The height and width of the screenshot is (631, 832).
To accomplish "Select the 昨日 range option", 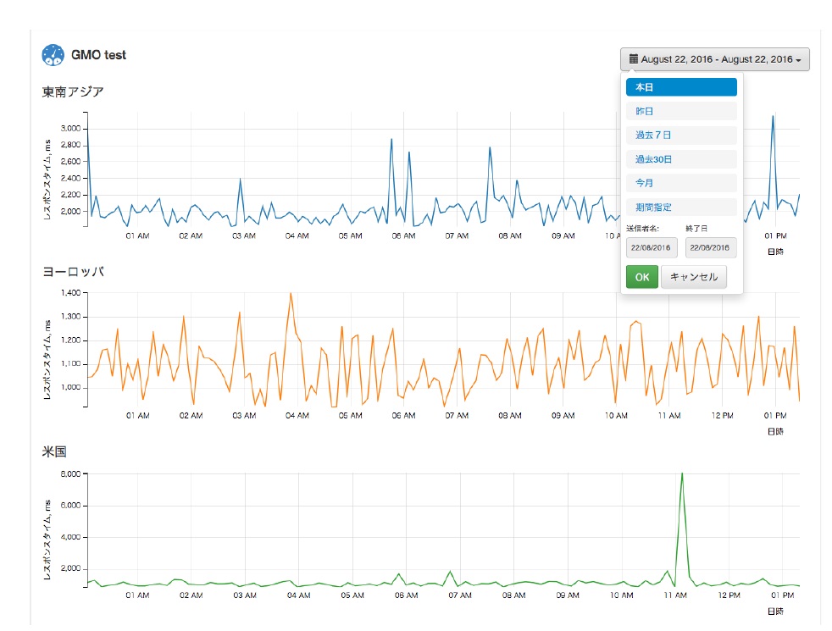I will [x=681, y=111].
